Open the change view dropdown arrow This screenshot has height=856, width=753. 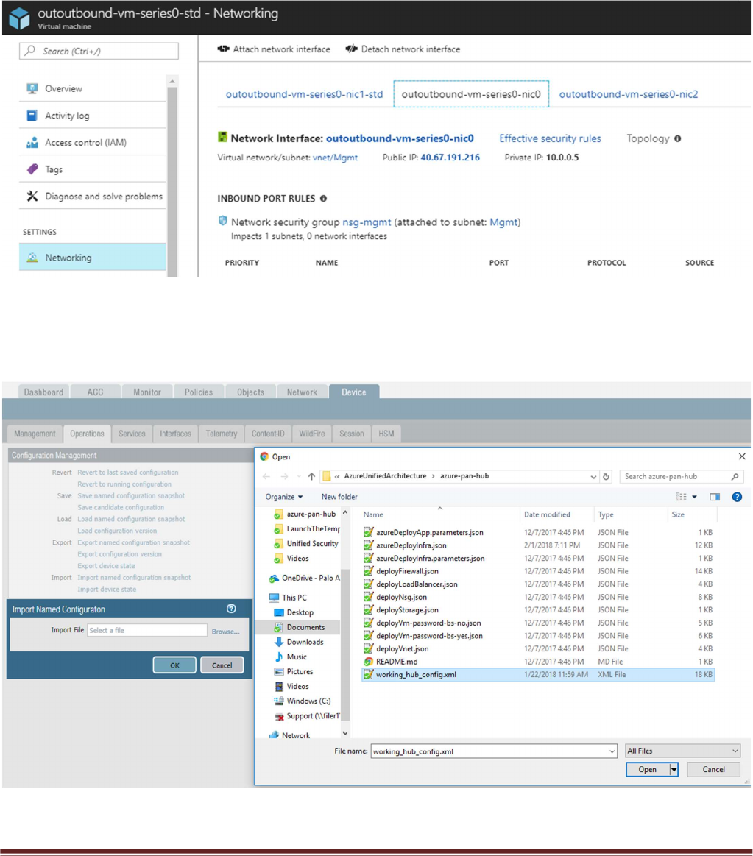[x=695, y=497]
